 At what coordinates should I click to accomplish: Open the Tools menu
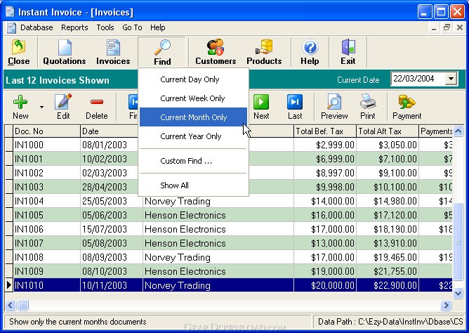pyautogui.click(x=105, y=27)
